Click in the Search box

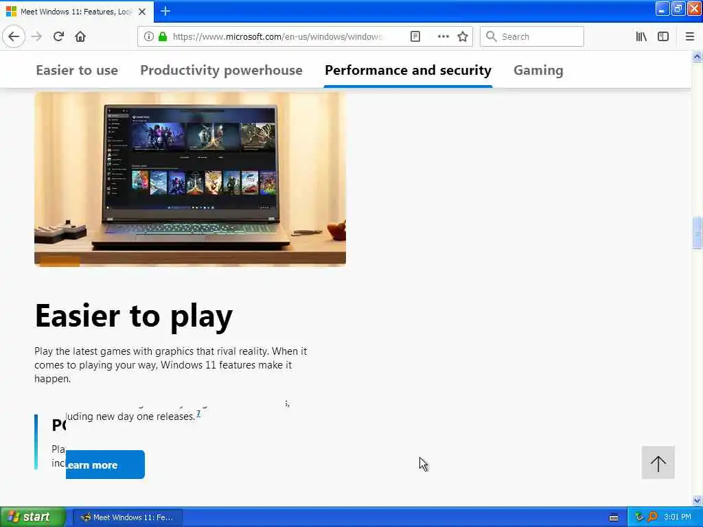(532, 37)
